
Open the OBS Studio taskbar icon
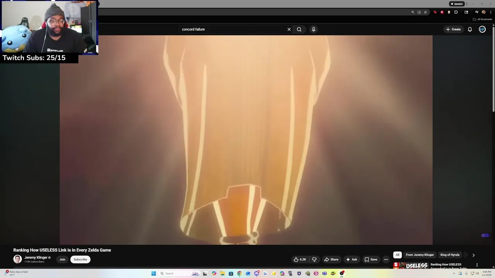342,273
